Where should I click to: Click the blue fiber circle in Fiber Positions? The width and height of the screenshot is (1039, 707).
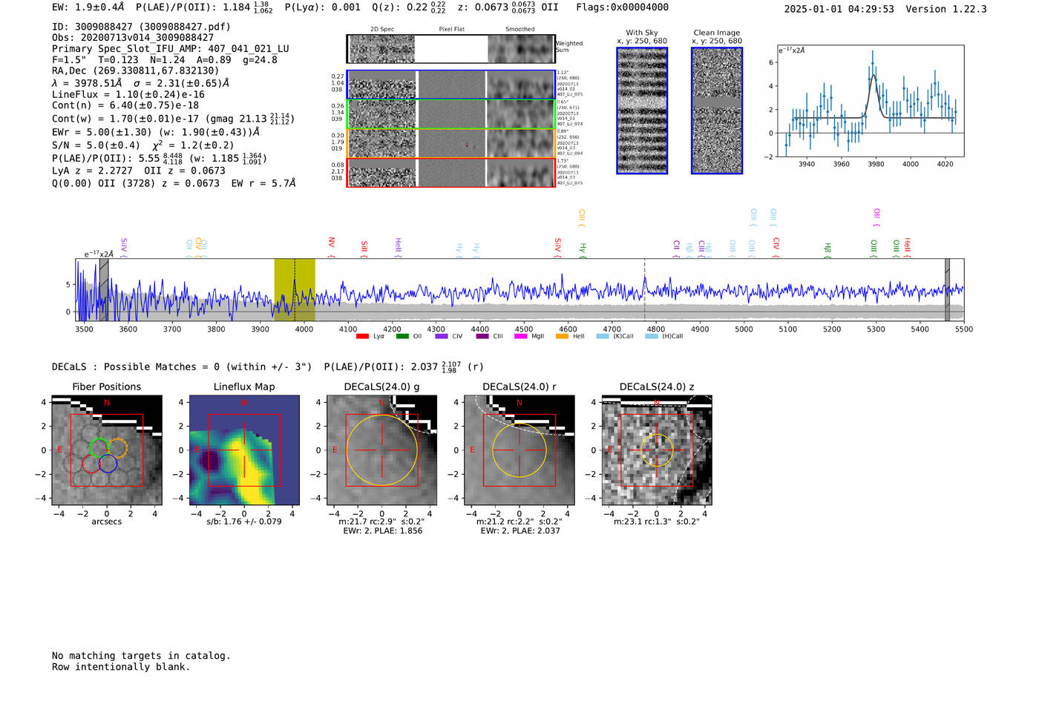(x=108, y=464)
